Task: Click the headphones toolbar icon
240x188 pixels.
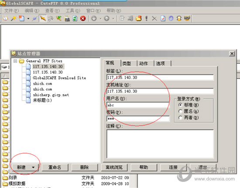Action: (179, 19)
